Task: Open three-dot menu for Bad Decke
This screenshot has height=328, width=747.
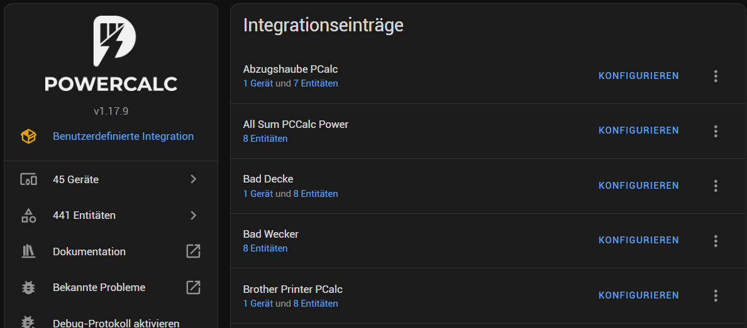Action: 716,186
